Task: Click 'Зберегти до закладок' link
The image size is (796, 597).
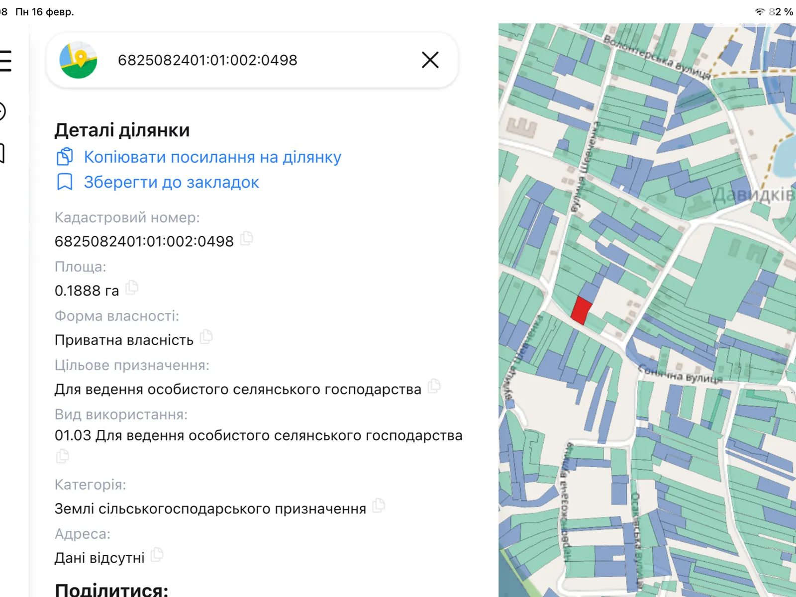Action: [x=171, y=183]
